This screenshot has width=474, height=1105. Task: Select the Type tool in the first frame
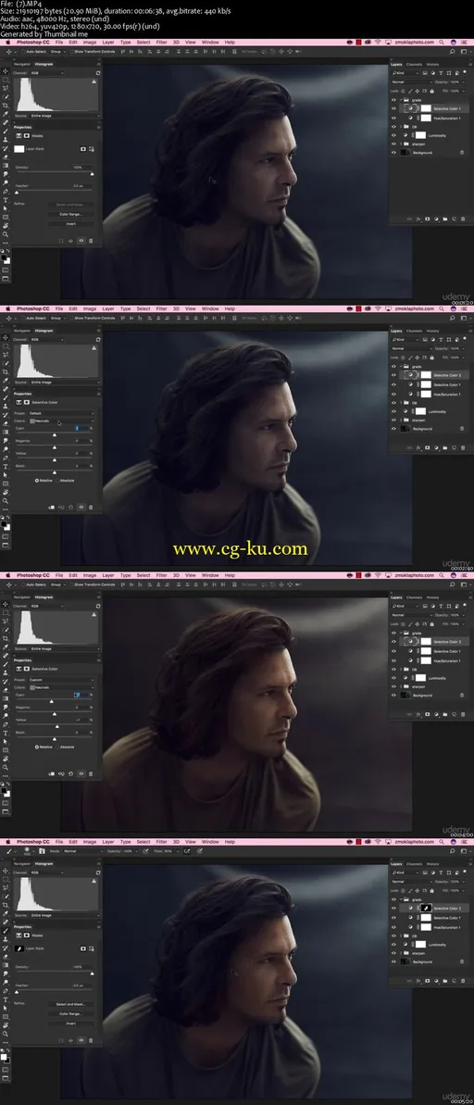tap(6, 200)
